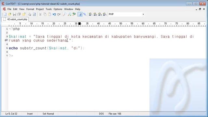Toggle the Word Wrap toolbar button
The width and height of the screenshot is (208, 117).
pos(80,14)
